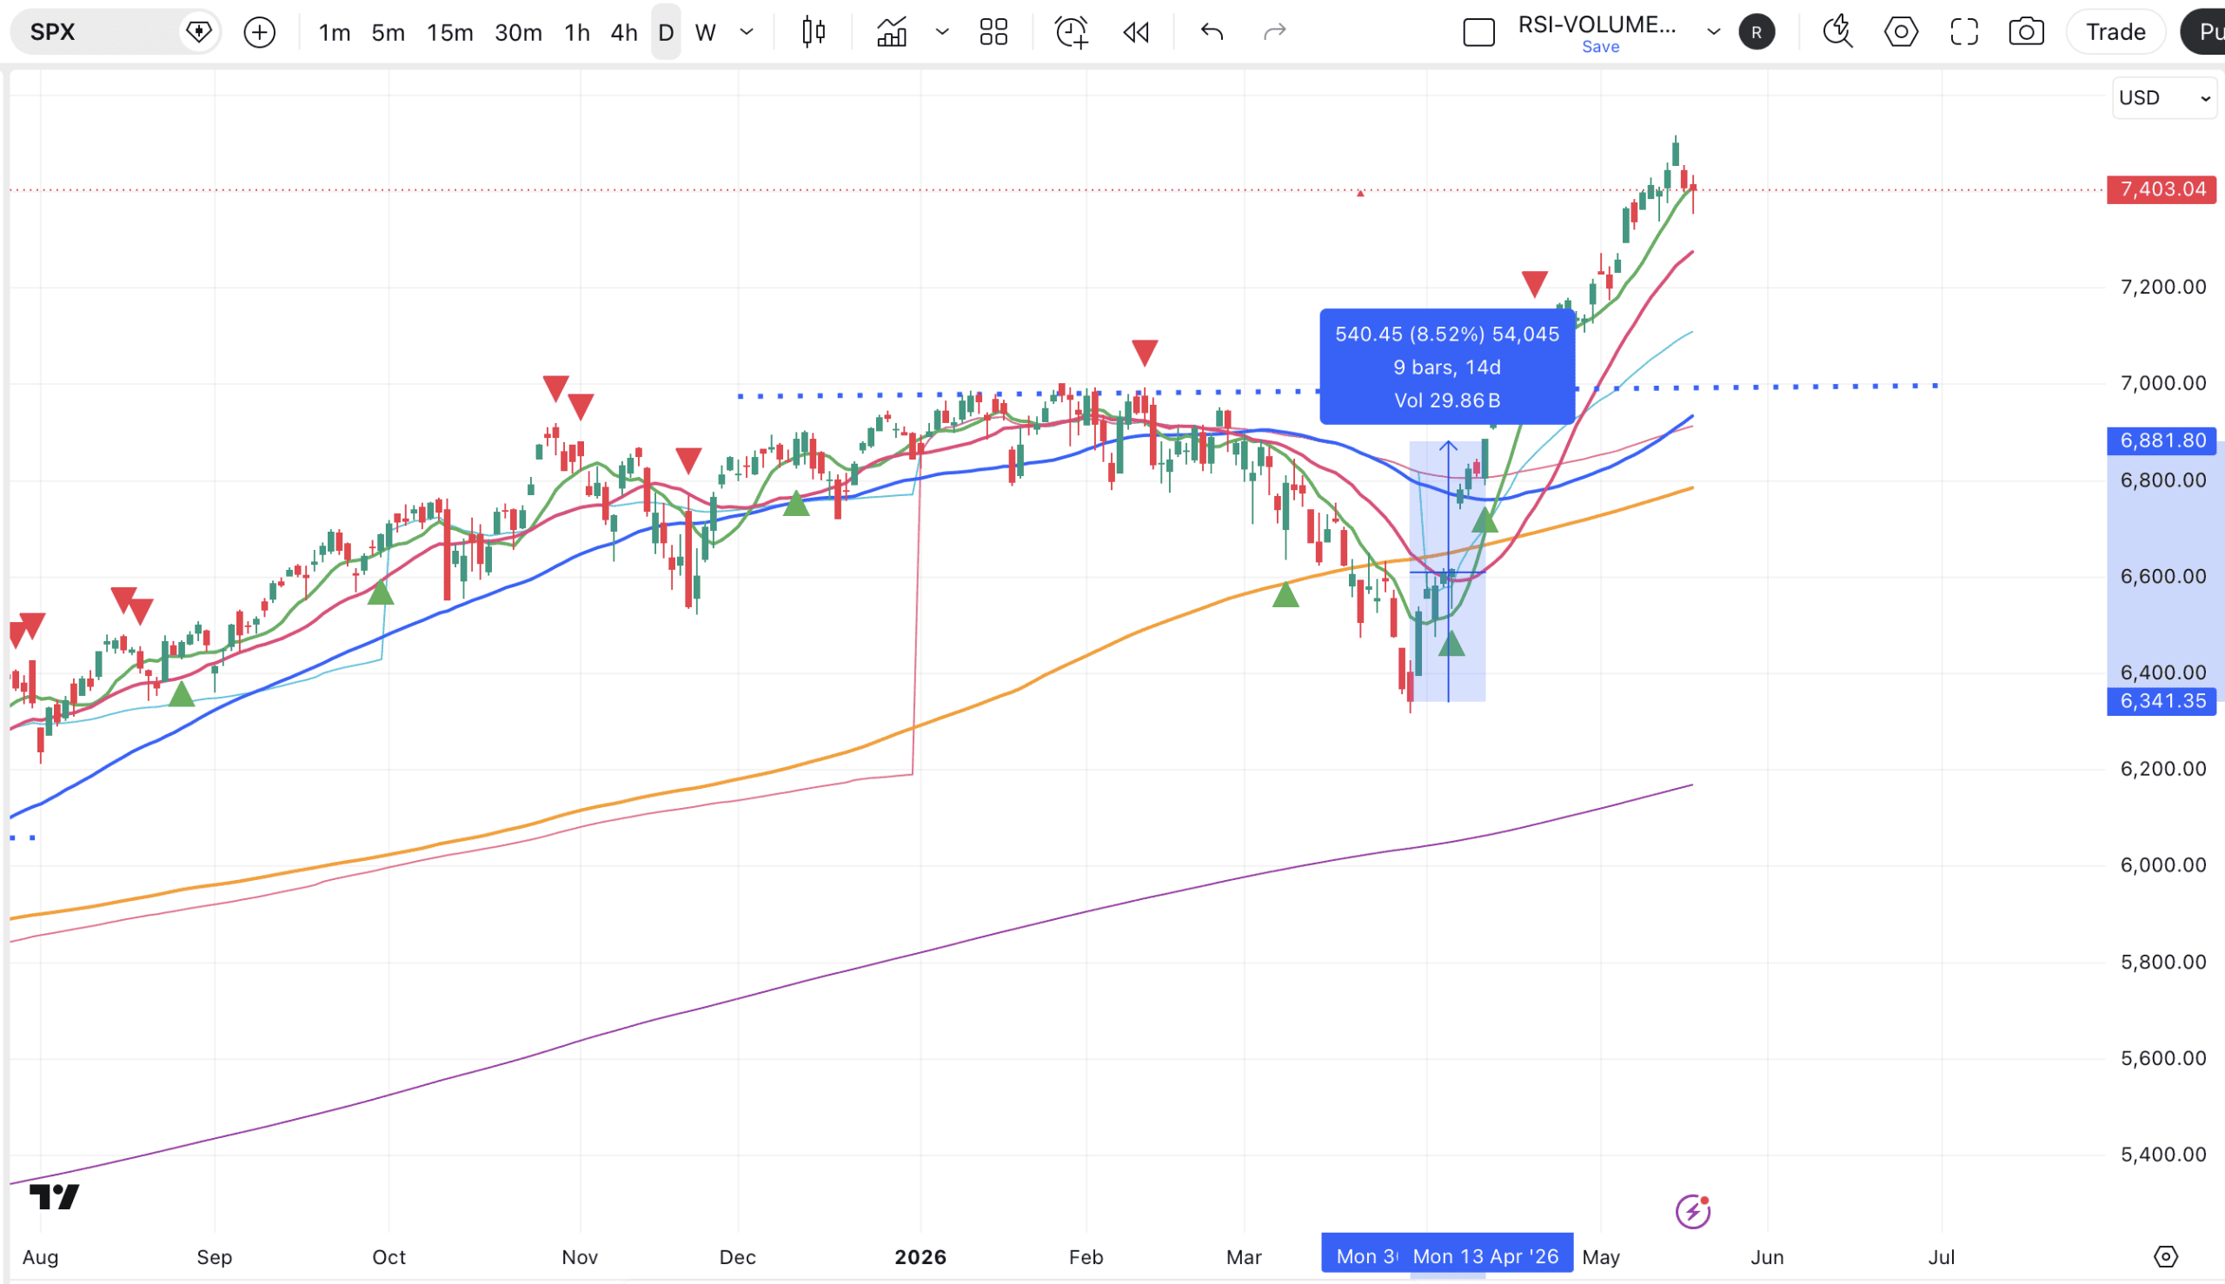Open chart settings hexagon icon
The height and width of the screenshot is (1284, 2225).
pos(1900,33)
